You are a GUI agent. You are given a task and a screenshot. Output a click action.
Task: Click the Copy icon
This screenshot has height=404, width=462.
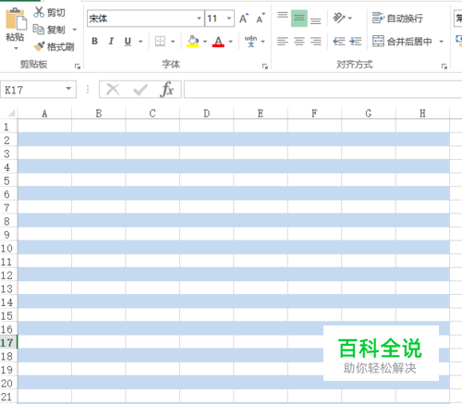(39, 30)
